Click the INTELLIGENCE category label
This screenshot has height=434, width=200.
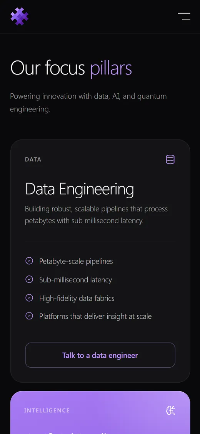47,410
